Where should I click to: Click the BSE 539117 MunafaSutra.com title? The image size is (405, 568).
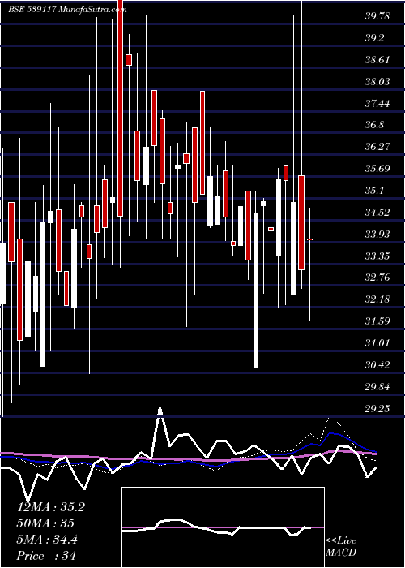point(67,10)
